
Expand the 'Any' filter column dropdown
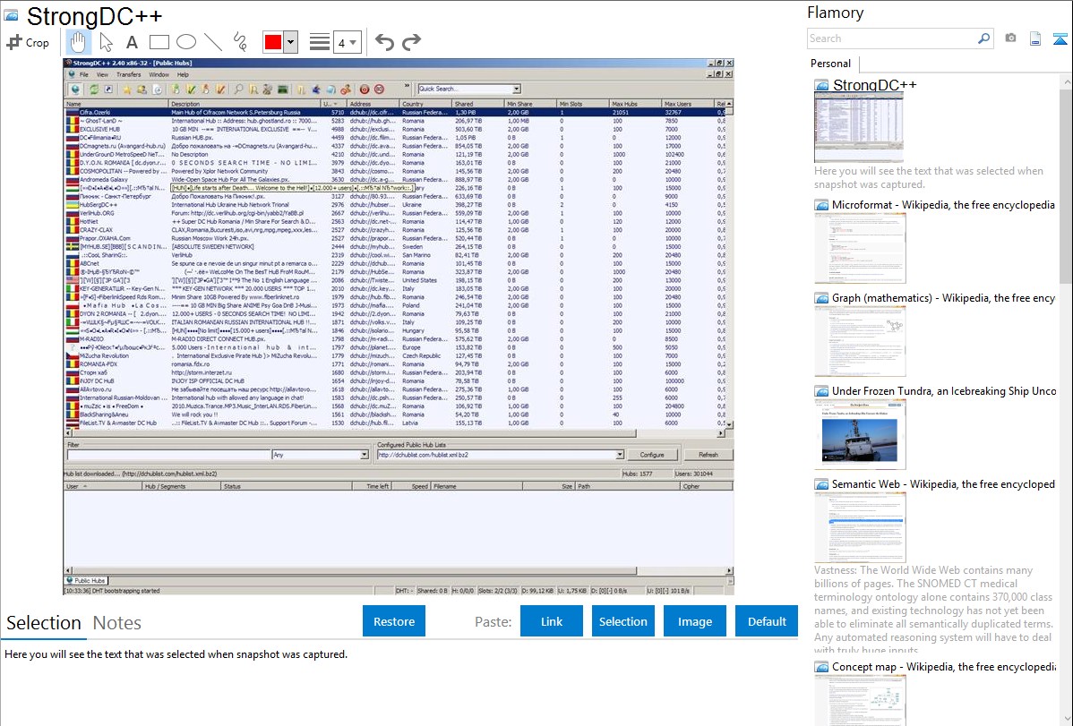pos(364,455)
